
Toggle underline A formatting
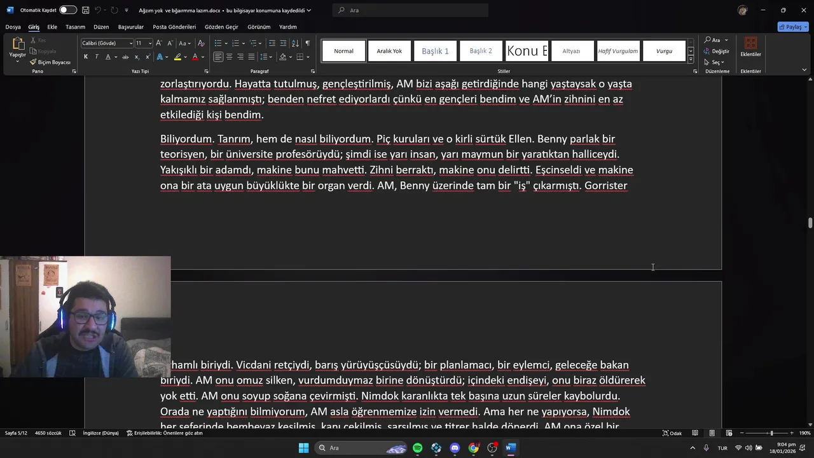click(x=107, y=57)
